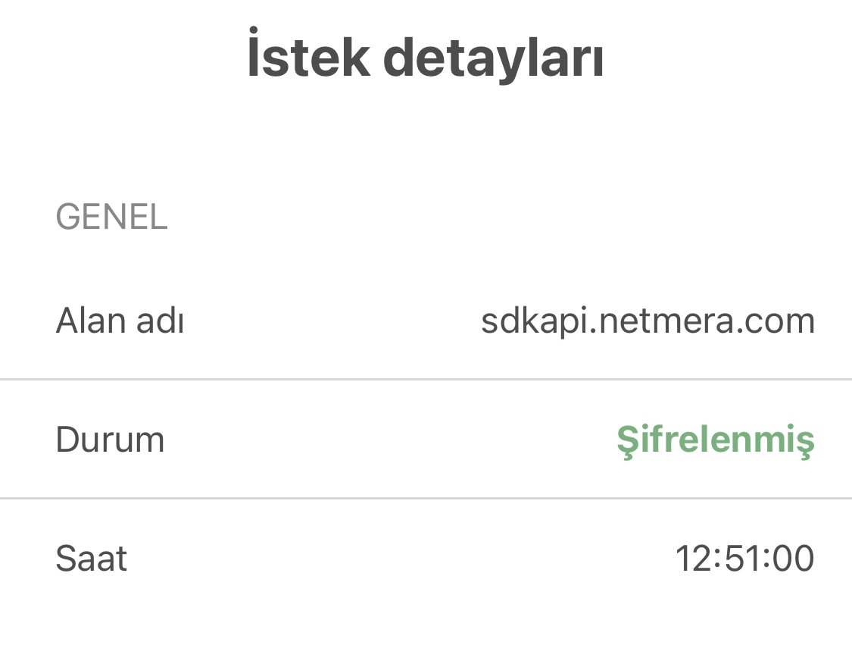Select the timestamp 12:51:00

(x=743, y=558)
